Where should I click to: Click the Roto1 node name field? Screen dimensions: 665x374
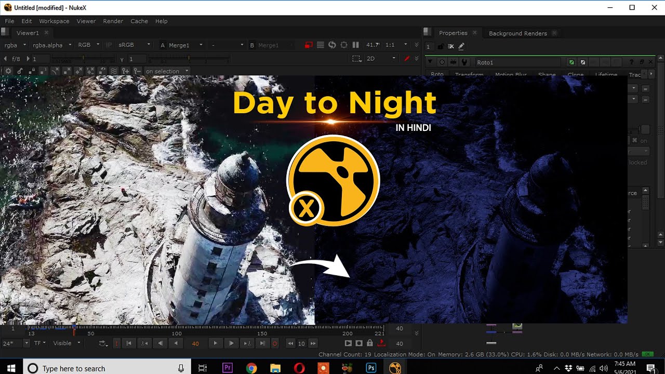coord(518,62)
